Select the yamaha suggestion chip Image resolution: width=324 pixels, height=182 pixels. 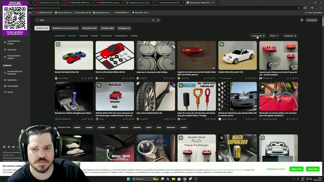[x=137, y=127]
